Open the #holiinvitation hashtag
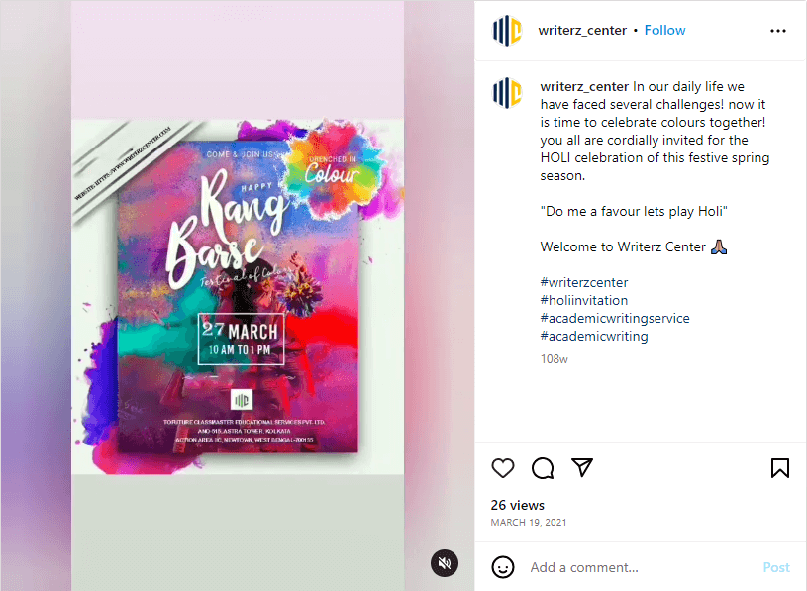 [x=583, y=300]
